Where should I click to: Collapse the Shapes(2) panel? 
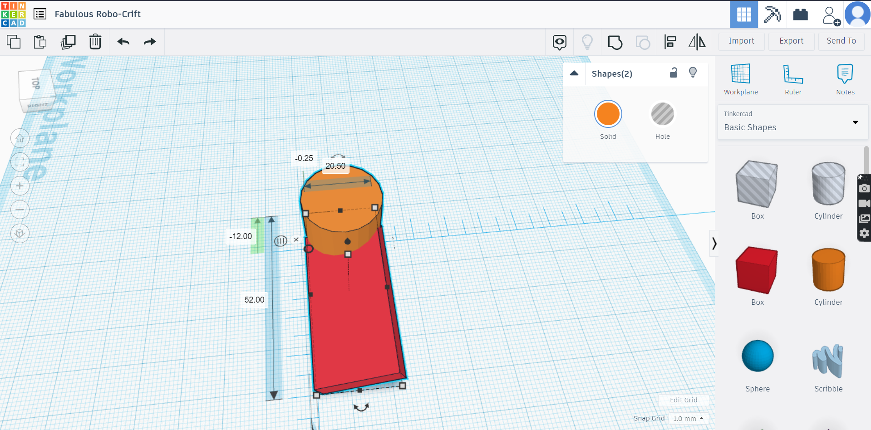(574, 73)
